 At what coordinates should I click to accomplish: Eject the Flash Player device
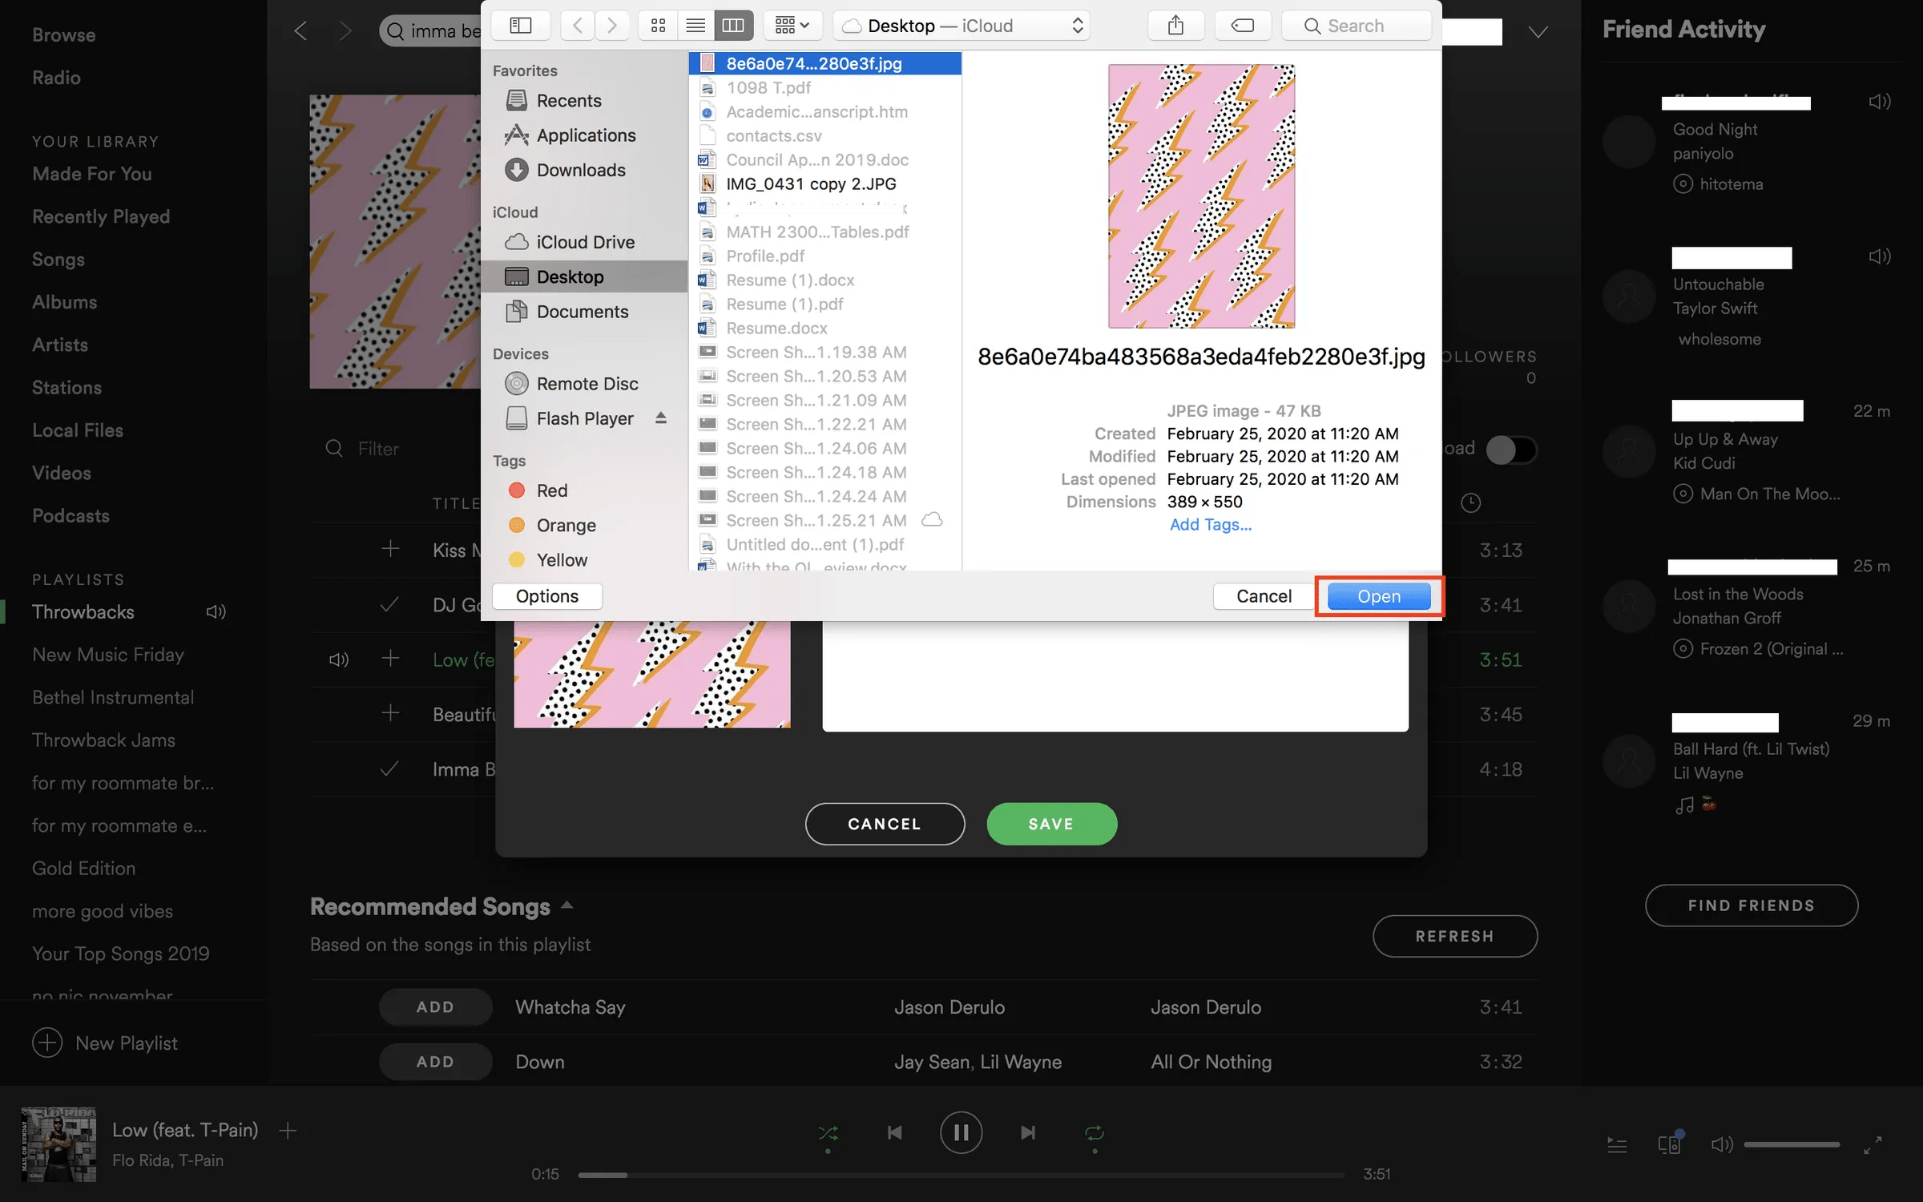660,417
